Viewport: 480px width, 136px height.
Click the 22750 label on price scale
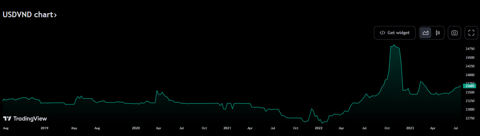click(470, 118)
